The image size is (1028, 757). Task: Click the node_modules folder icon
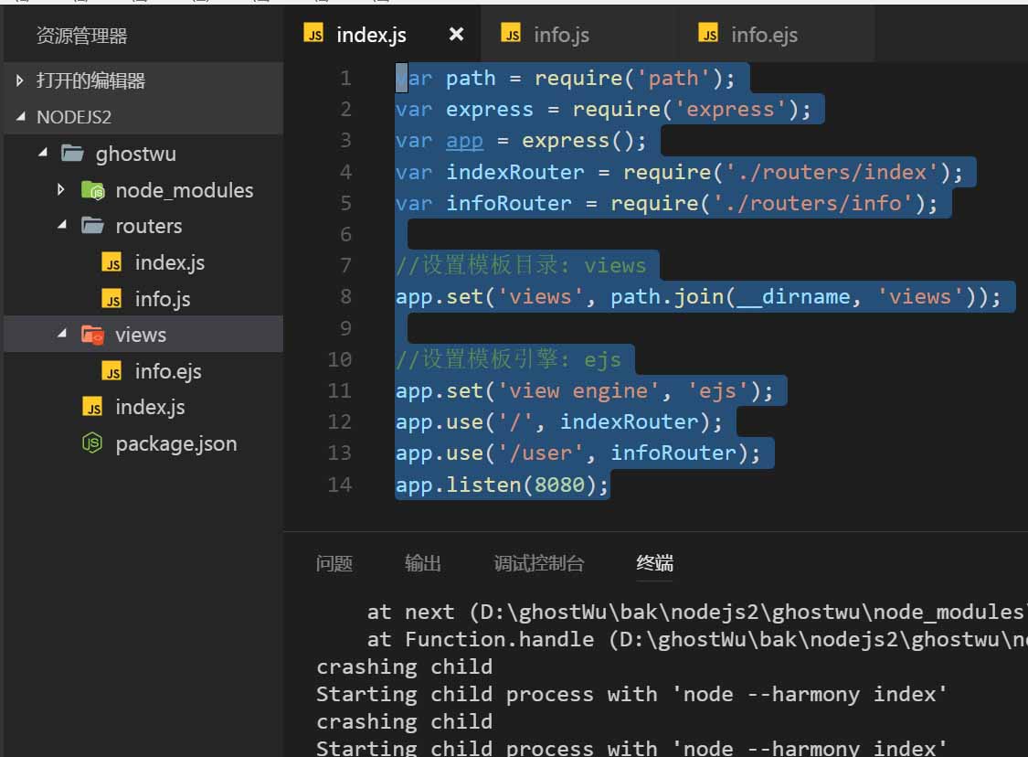pos(92,190)
